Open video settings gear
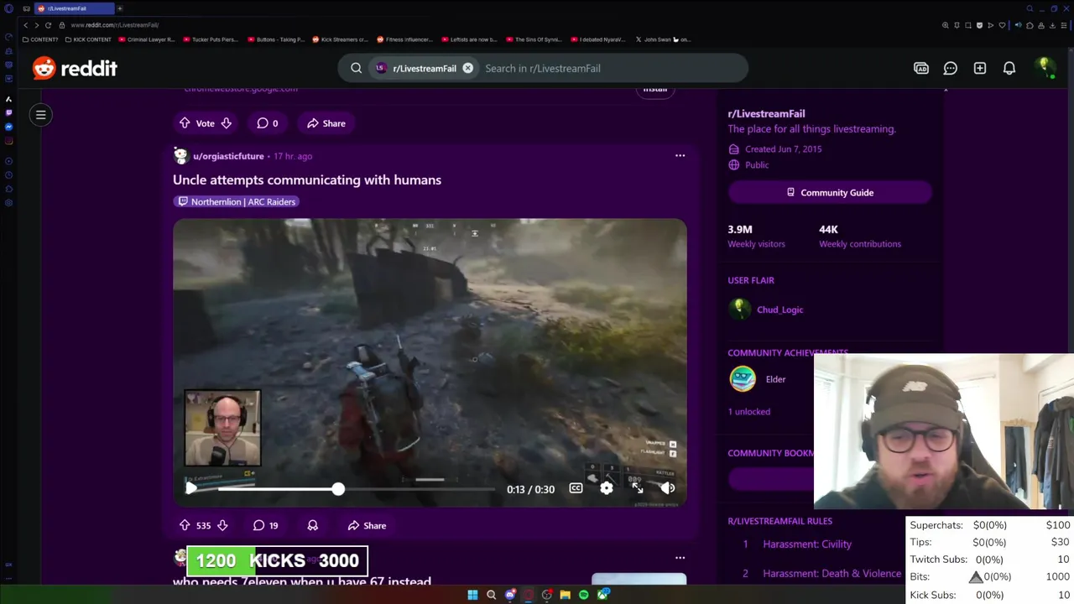Image resolution: width=1074 pixels, height=604 pixels. [607, 488]
